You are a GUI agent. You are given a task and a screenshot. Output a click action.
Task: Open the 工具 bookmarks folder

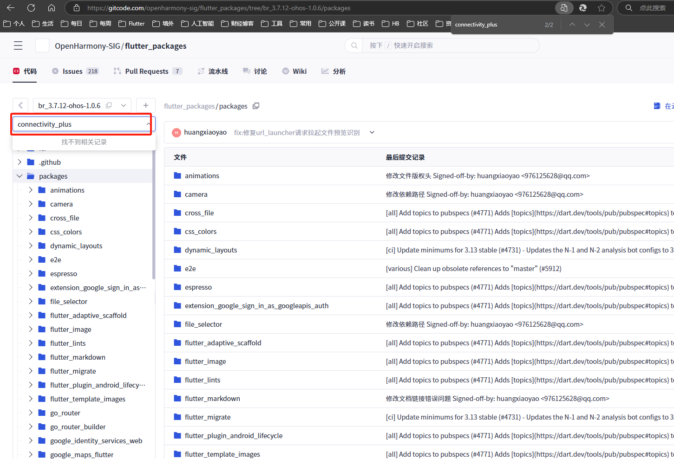tap(272, 23)
